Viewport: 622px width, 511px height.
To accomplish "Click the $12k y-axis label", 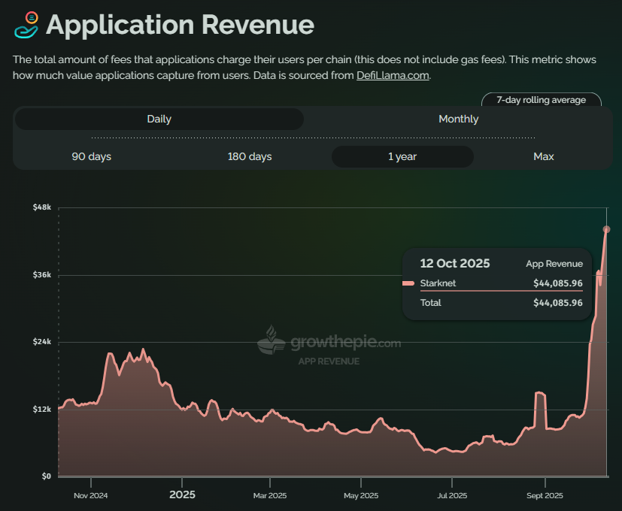I will coord(42,409).
